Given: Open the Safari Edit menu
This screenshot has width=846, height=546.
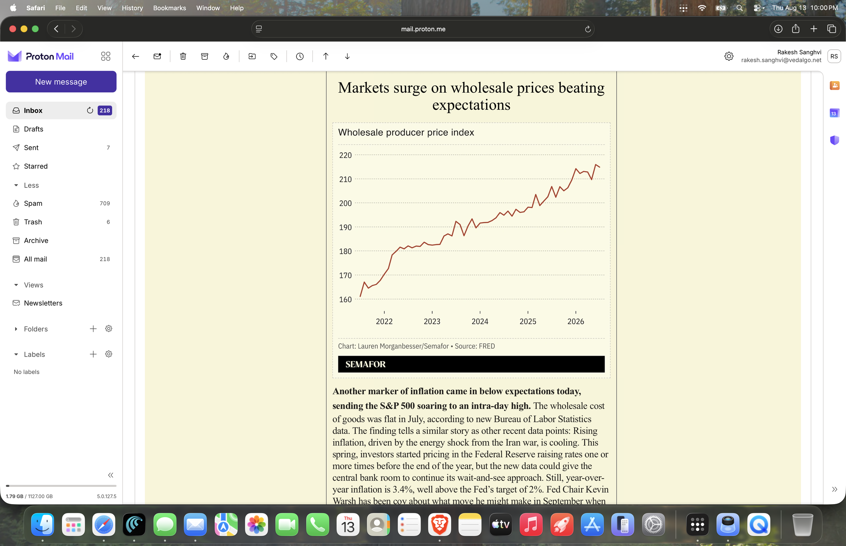Looking at the screenshot, I should pos(81,8).
